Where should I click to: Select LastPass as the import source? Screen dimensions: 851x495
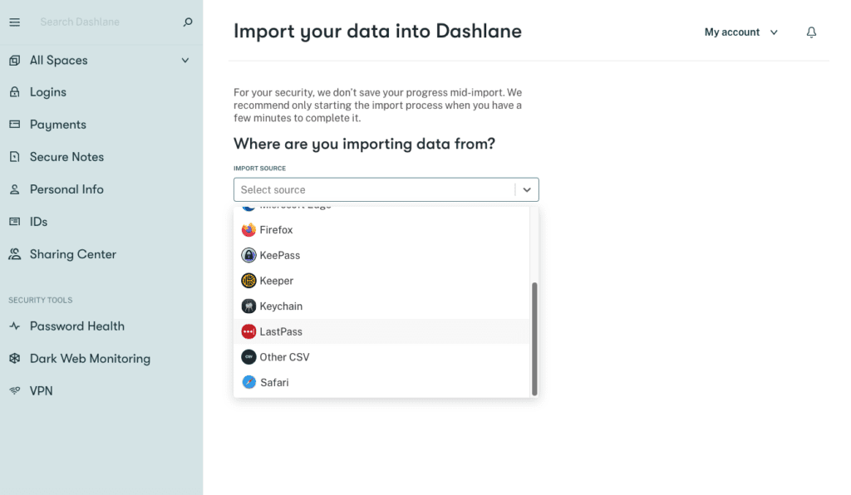pyautogui.click(x=283, y=331)
